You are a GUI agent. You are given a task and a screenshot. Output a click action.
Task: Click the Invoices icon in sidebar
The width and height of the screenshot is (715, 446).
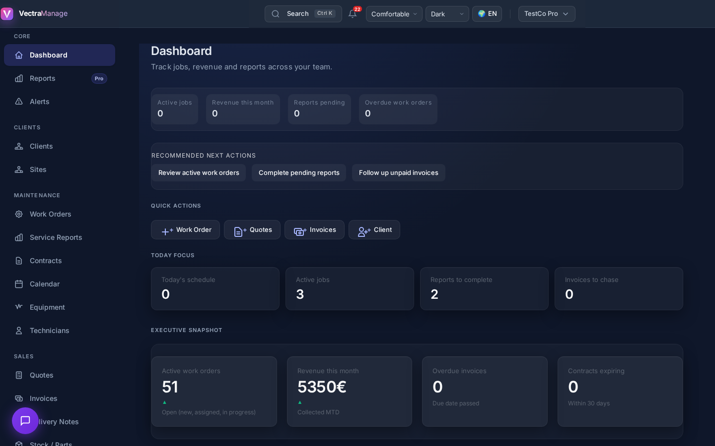pos(19,398)
